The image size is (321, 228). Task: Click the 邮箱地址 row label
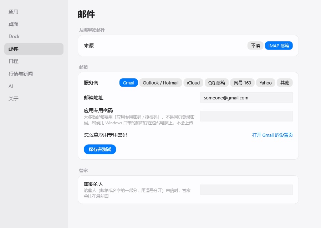click(x=93, y=98)
